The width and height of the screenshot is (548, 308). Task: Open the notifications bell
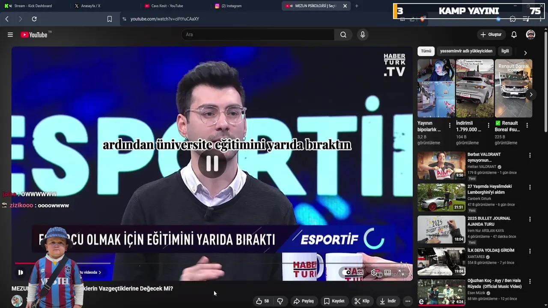point(514,35)
